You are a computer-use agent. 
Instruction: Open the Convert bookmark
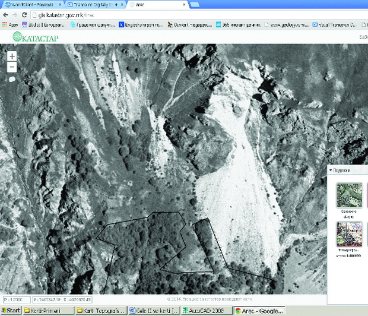coord(190,25)
